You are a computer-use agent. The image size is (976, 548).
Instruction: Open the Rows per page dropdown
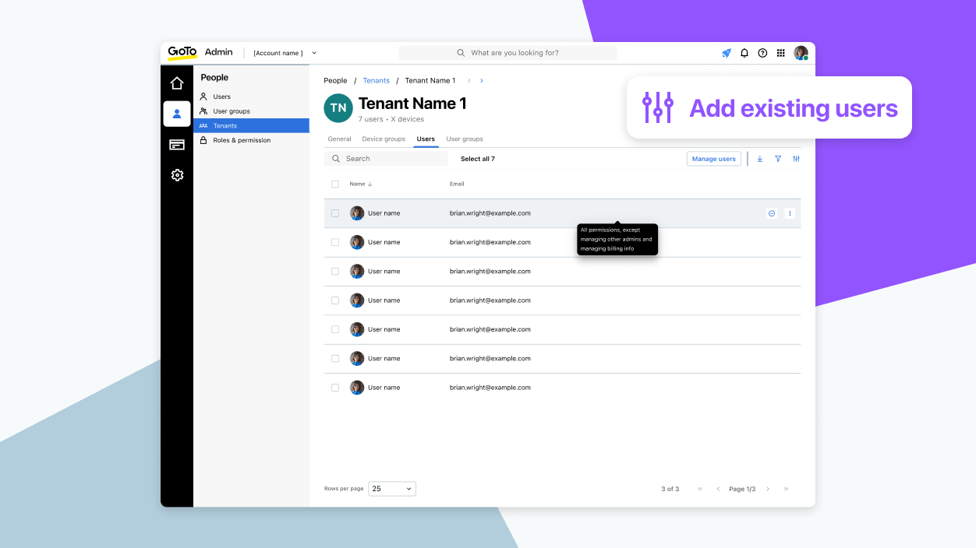tap(391, 488)
